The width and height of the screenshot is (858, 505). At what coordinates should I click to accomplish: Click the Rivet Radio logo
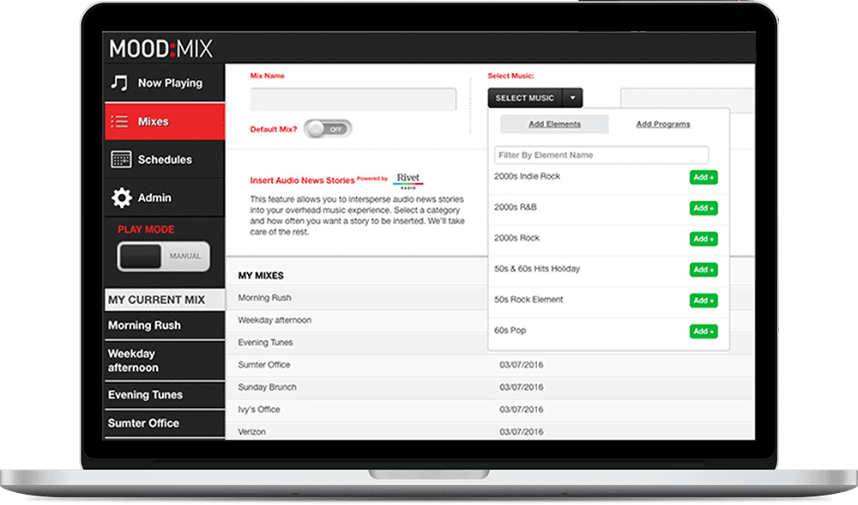408,180
